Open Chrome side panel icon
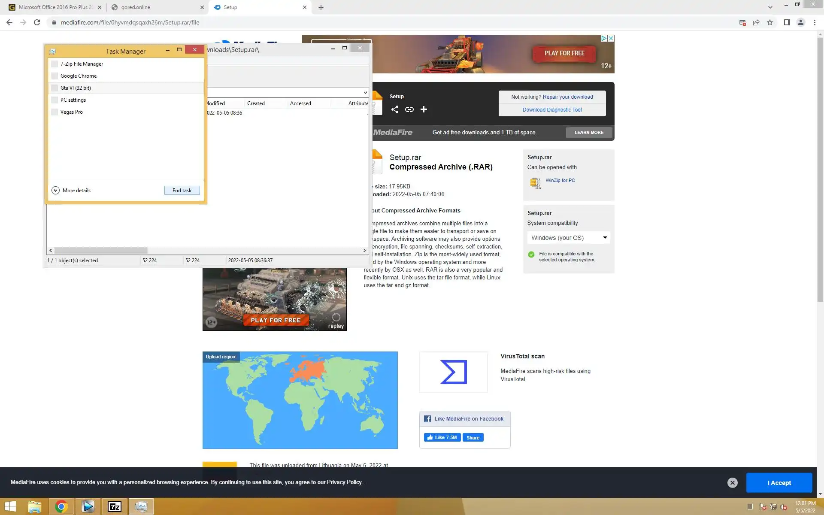The image size is (824, 515). [787, 22]
